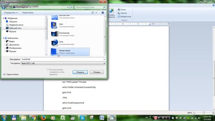Open the view options dropdown arrow
215x121 pixels.
click(x=96, y=13)
